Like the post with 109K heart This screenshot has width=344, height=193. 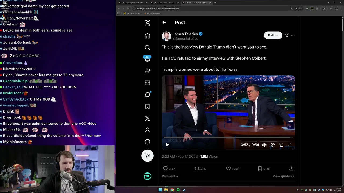point(228,169)
